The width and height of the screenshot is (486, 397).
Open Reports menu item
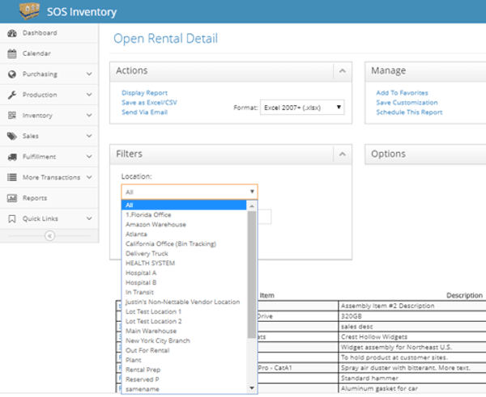point(35,198)
